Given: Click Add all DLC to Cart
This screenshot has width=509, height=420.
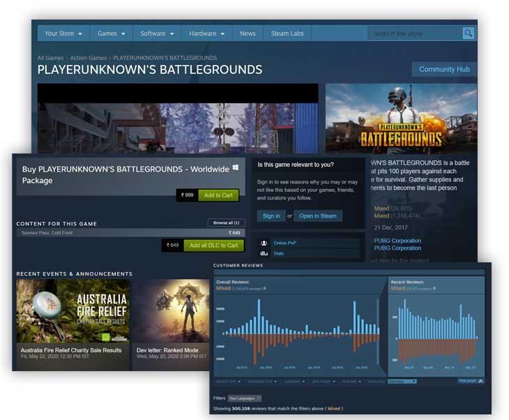Looking at the screenshot, I should 213,246.
